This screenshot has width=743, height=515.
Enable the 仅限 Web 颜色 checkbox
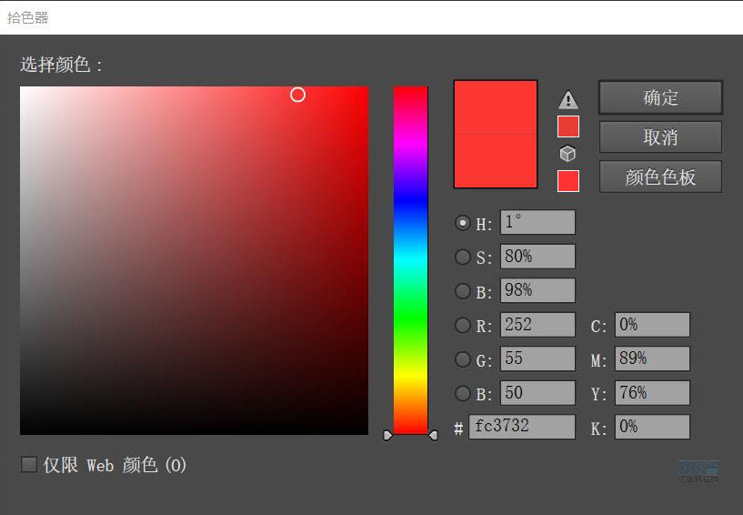tap(29, 465)
